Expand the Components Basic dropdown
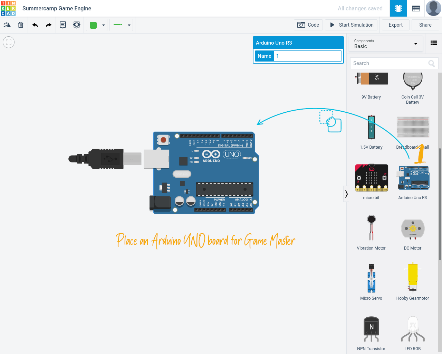442x354 pixels. [386, 44]
